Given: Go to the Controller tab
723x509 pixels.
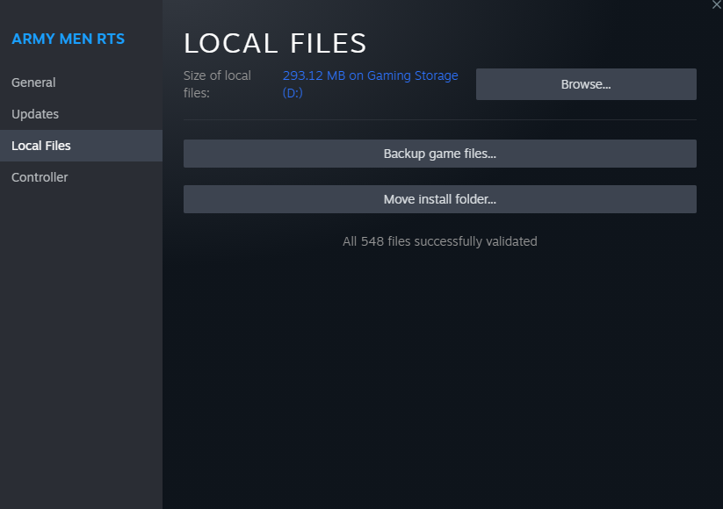Looking at the screenshot, I should click(40, 177).
